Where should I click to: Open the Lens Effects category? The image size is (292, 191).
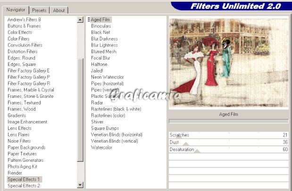coord(19,128)
